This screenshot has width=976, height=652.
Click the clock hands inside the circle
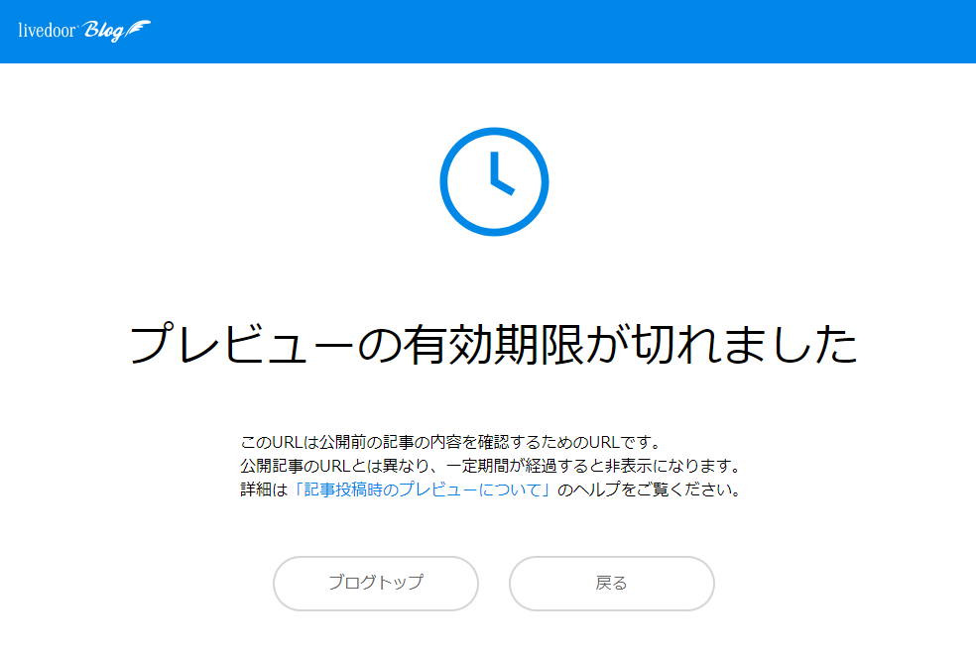502,173
